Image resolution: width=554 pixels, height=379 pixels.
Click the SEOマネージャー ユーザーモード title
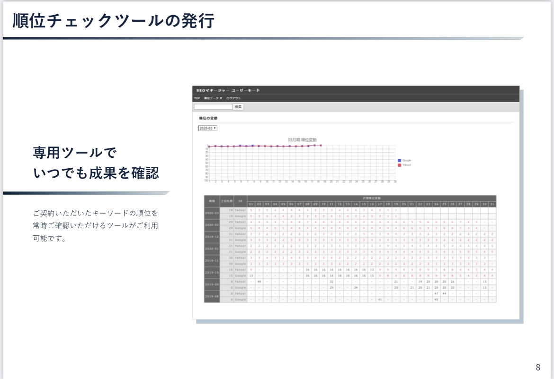pyautogui.click(x=228, y=90)
